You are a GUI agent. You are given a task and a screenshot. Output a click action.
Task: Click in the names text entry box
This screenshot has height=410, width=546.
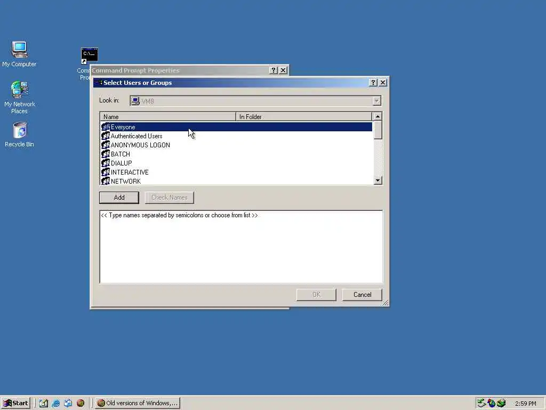click(241, 247)
